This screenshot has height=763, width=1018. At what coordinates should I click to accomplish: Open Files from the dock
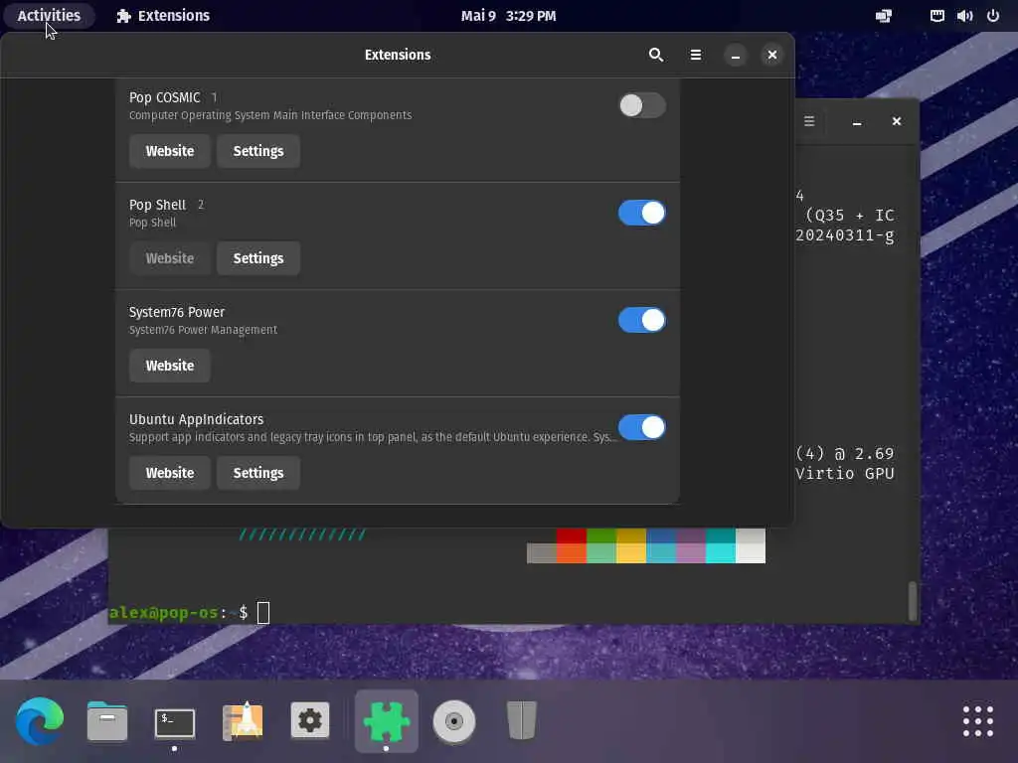pos(107,721)
